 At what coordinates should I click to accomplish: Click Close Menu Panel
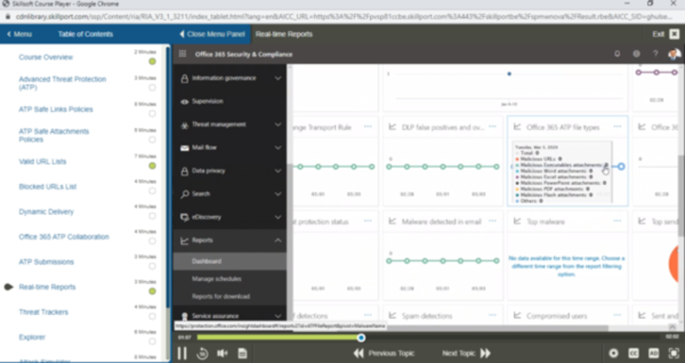click(211, 34)
